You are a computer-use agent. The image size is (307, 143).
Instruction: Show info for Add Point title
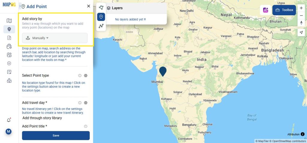click(85, 126)
